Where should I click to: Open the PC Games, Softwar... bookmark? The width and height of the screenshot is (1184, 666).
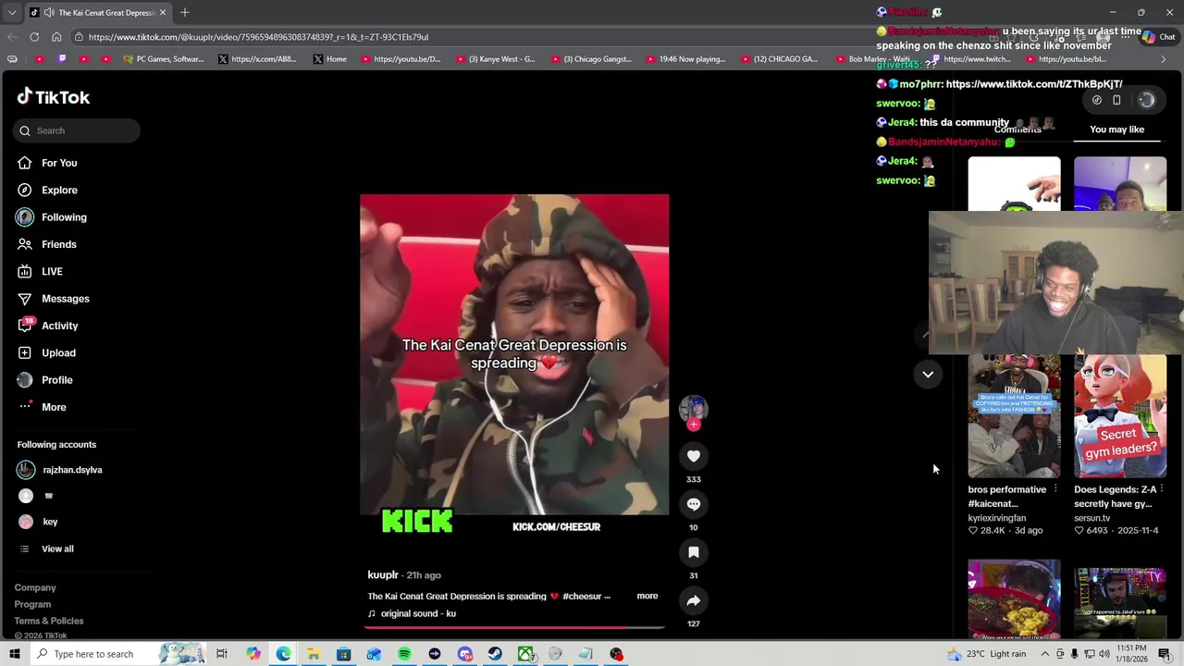click(163, 59)
